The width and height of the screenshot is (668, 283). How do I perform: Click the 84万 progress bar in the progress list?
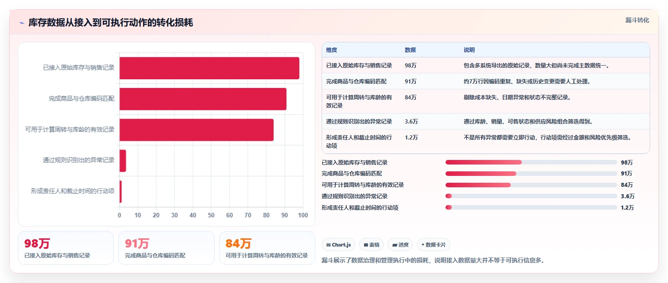click(x=531, y=185)
